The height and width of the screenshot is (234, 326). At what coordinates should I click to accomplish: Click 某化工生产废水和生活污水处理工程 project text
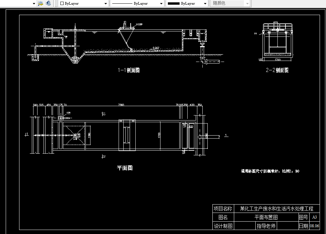click(277, 209)
